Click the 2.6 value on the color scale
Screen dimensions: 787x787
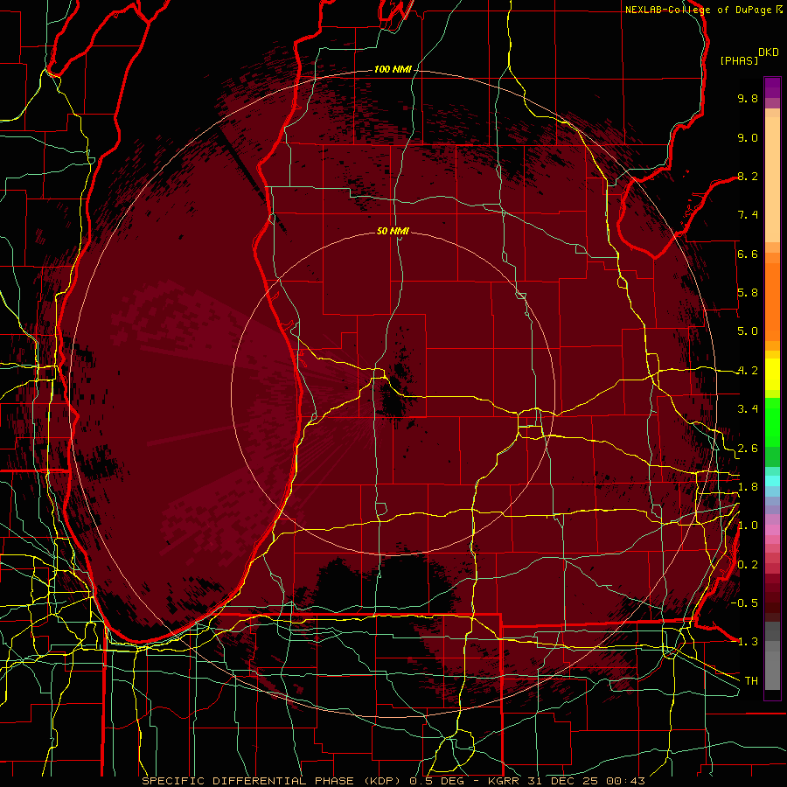pyautogui.click(x=748, y=449)
